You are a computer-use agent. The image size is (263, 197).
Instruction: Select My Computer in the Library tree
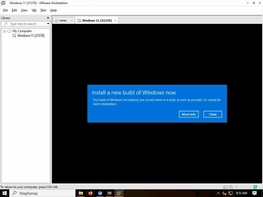22,31
